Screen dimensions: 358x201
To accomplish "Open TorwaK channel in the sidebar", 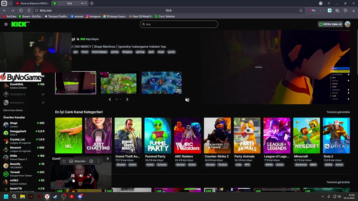I will [x=24, y=174].
